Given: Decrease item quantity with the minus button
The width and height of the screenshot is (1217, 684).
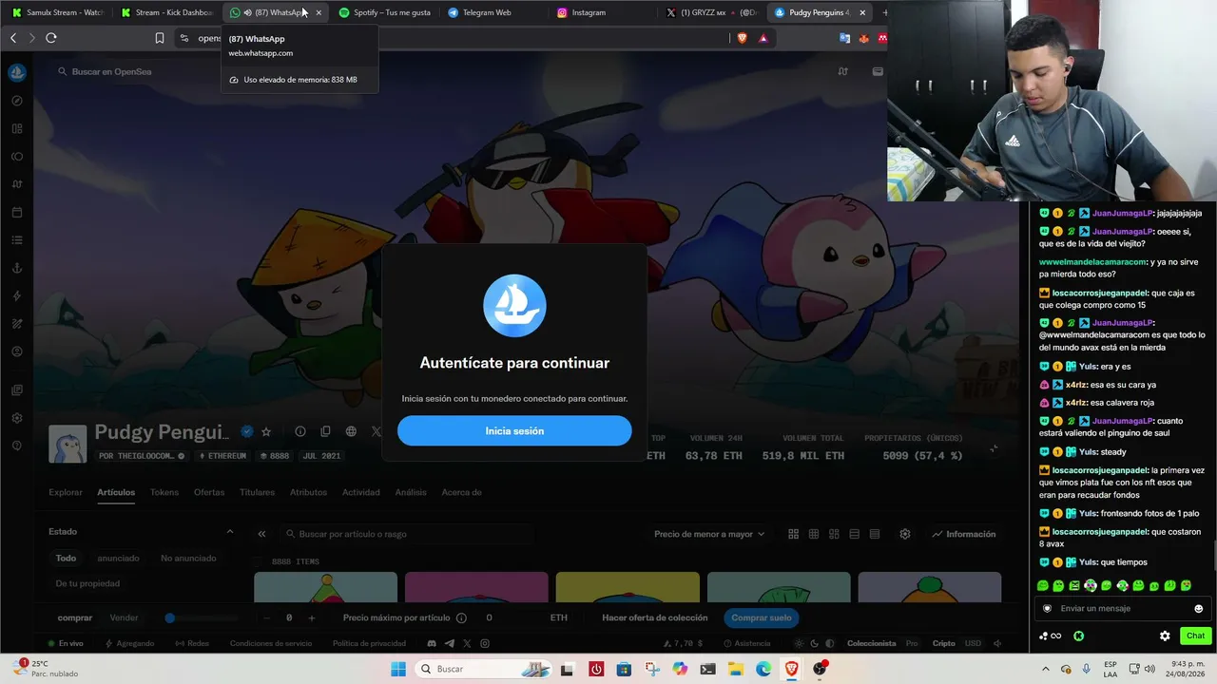Looking at the screenshot, I should click(x=267, y=617).
